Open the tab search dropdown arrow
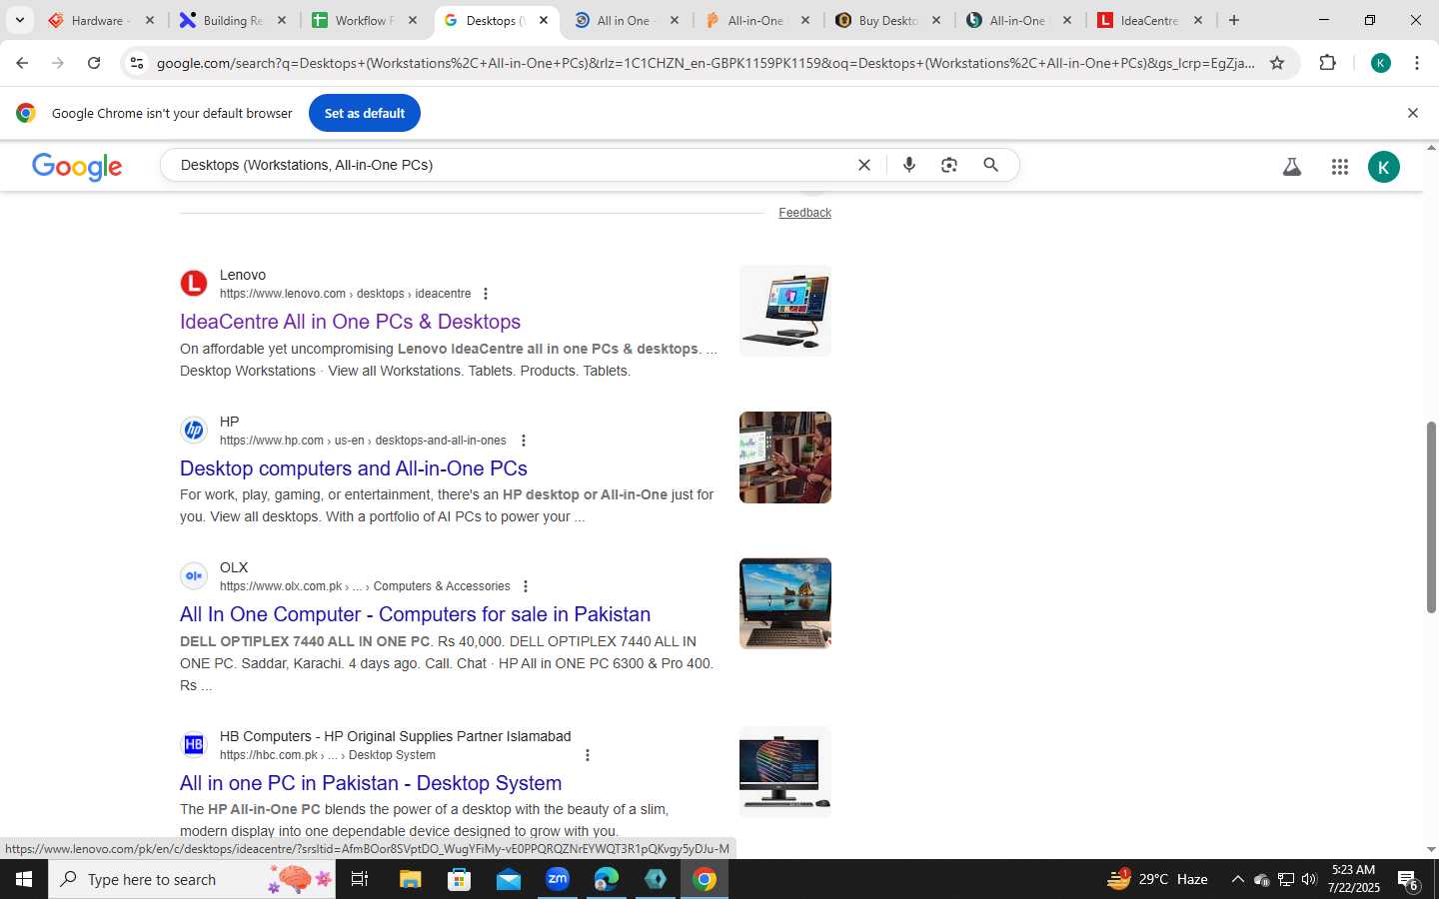1439x899 pixels. click(x=19, y=20)
